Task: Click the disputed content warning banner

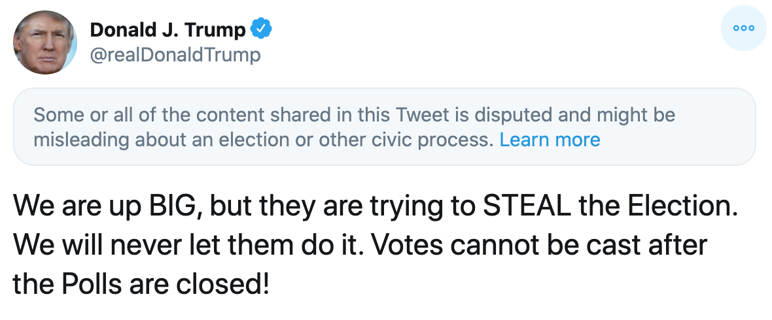Action: point(384,127)
